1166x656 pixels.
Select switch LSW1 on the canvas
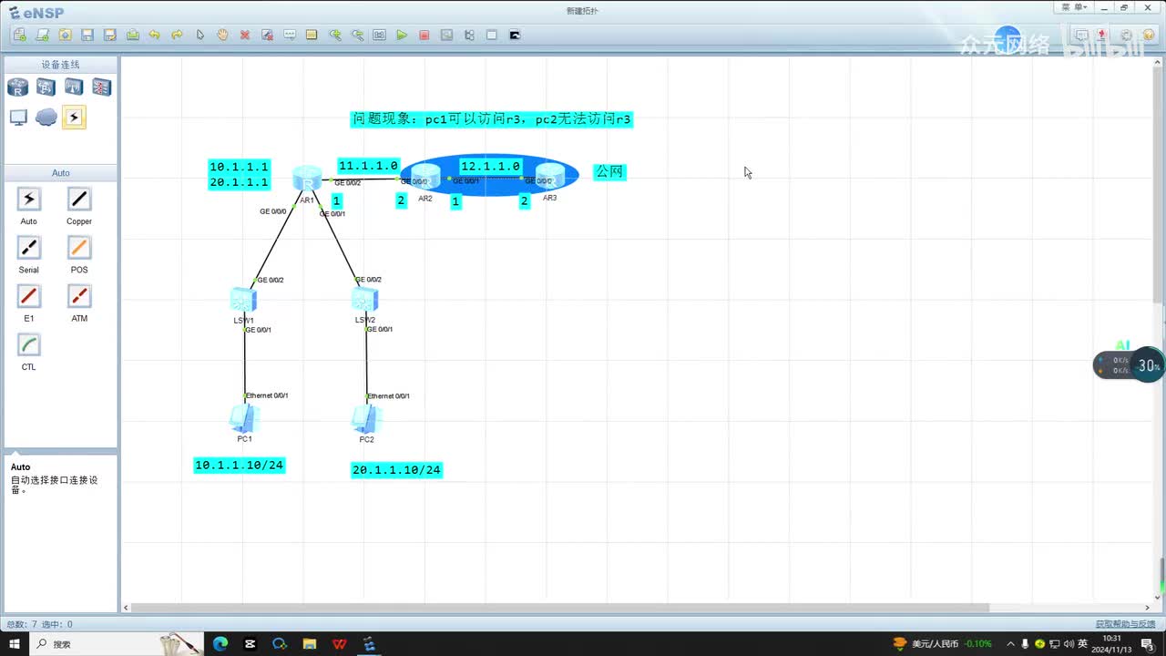click(243, 299)
